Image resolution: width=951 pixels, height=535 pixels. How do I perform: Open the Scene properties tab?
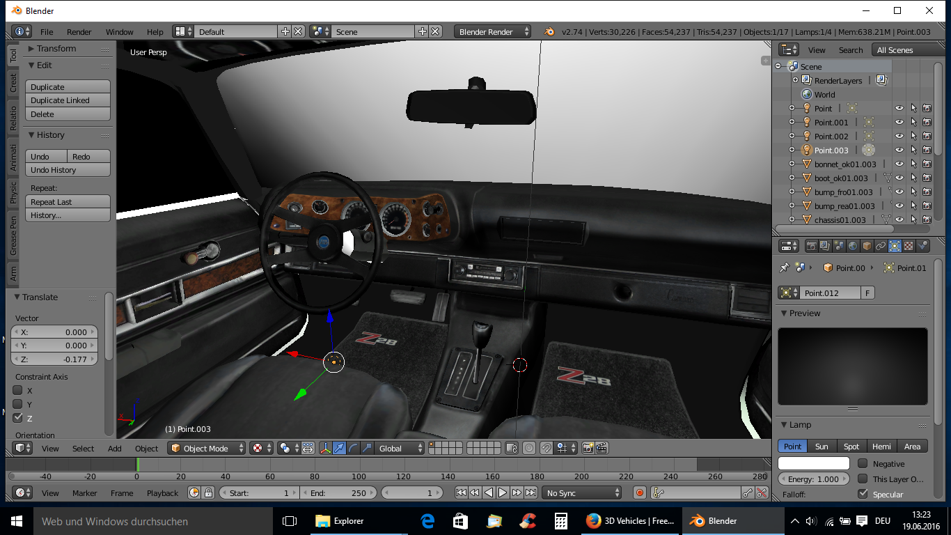coord(839,246)
